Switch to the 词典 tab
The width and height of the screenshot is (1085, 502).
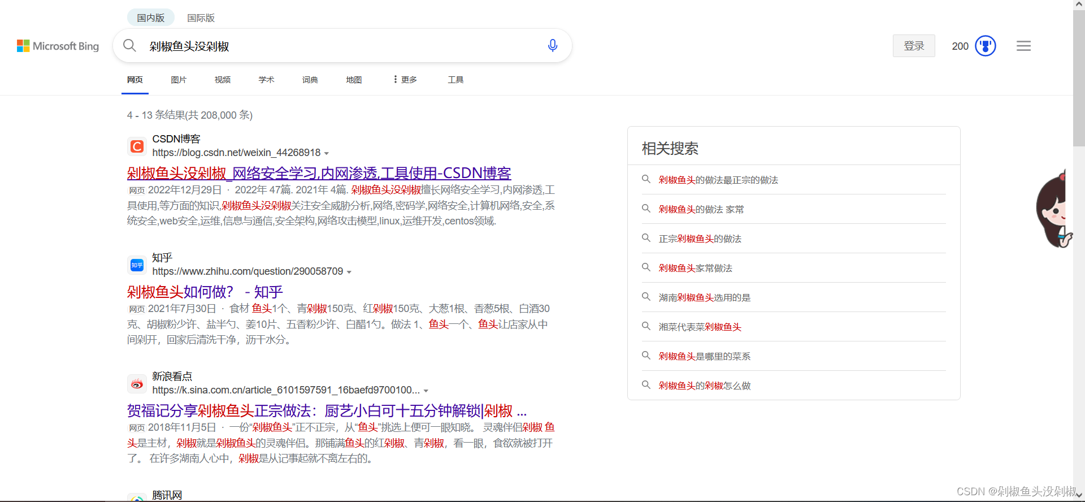pyautogui.click(x=310, y=80)
